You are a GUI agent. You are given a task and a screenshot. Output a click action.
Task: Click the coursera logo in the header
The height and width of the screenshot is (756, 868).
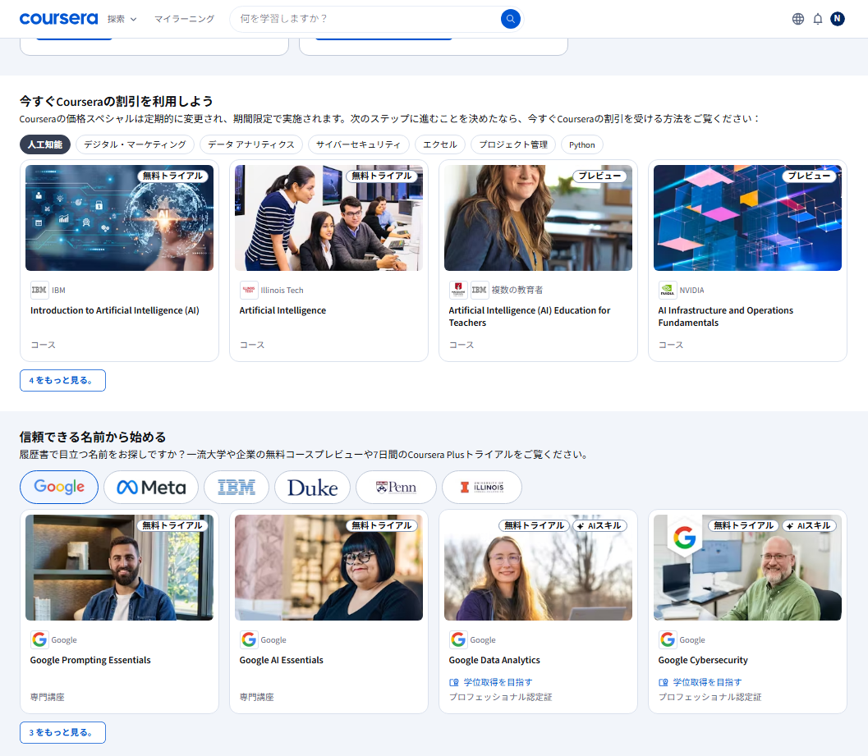(x=58, y=18)
